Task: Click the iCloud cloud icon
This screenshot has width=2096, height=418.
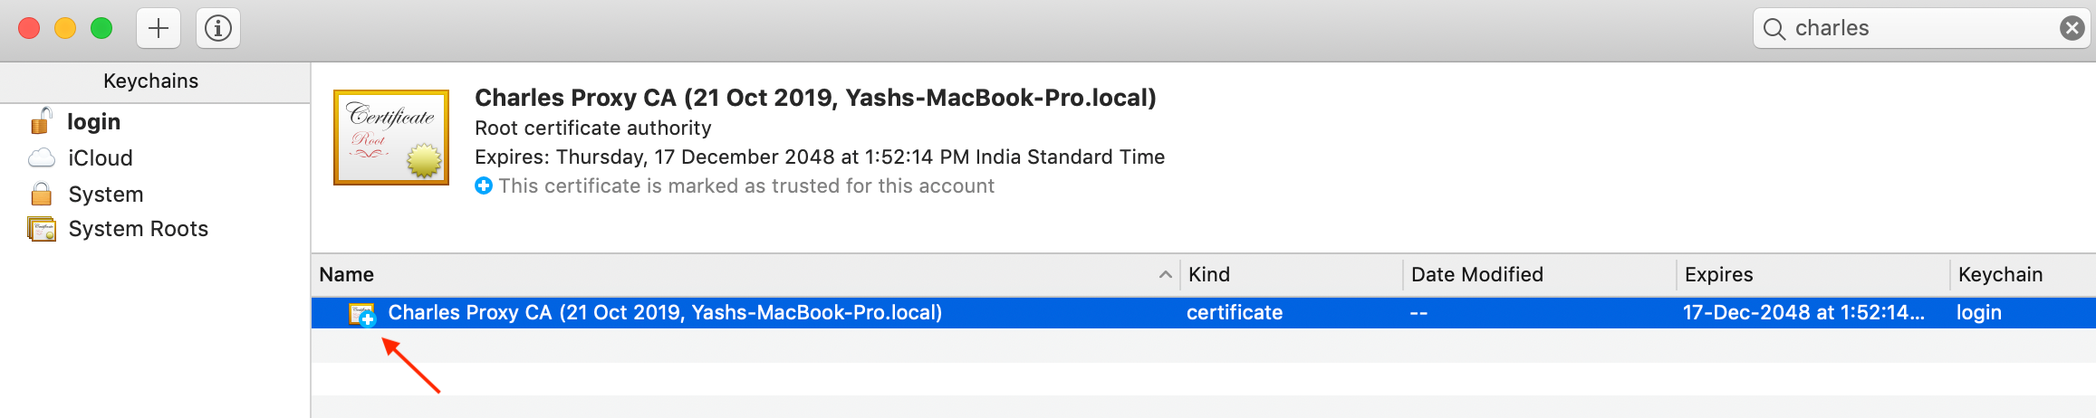Action: [42, 158]
